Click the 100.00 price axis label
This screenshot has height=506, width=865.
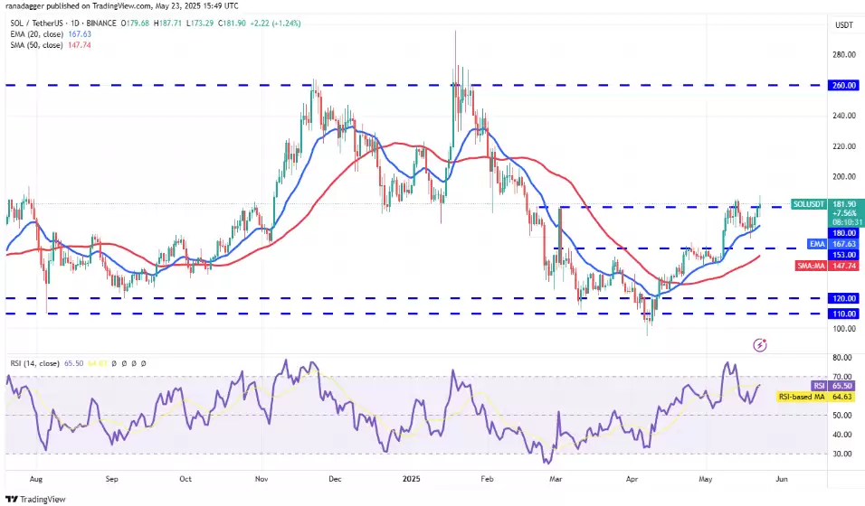pyautogui.click(x=844, y=329)
